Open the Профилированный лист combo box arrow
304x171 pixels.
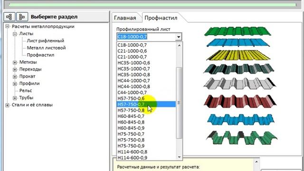pos(179,37)
